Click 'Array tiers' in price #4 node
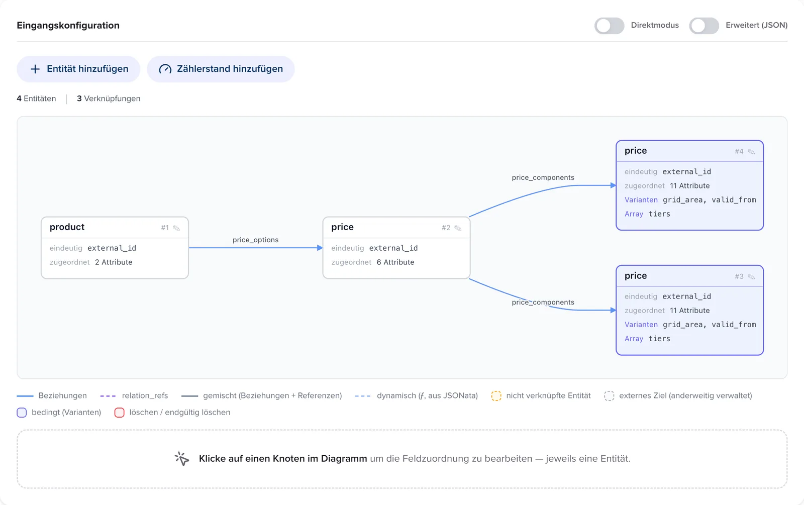Viewport: 804px width, 505px height. coord(647,214)
